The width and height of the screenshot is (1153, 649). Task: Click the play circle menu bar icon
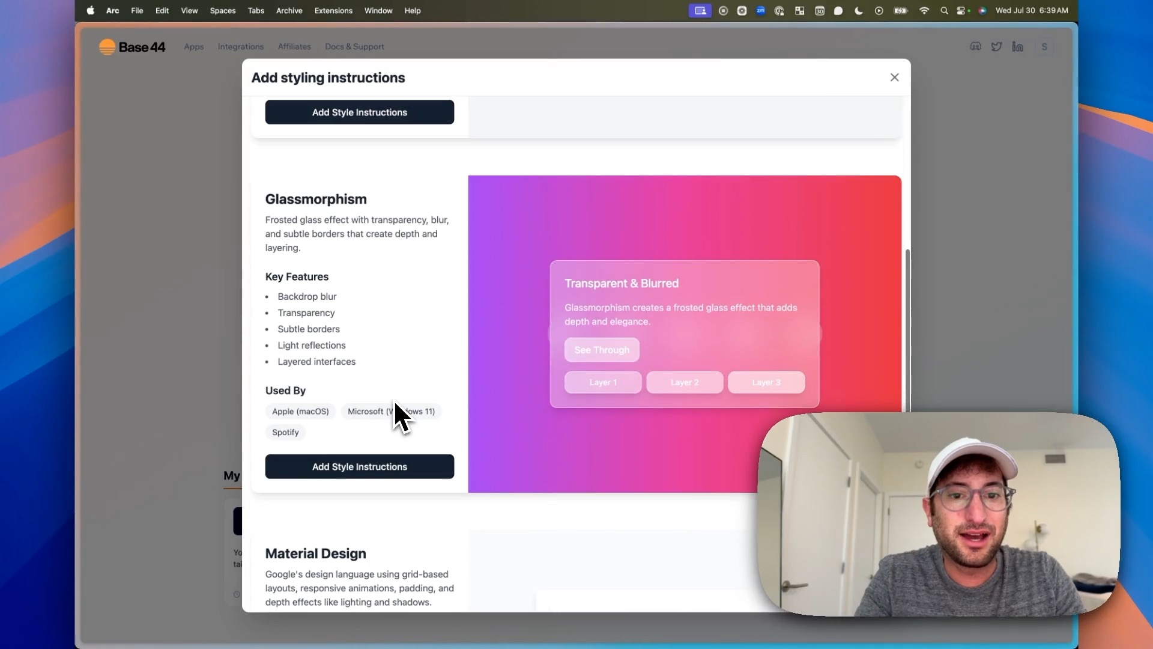point(879,11)
